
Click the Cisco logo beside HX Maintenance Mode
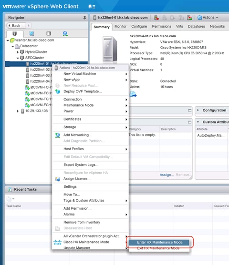(x=58, y=242)
